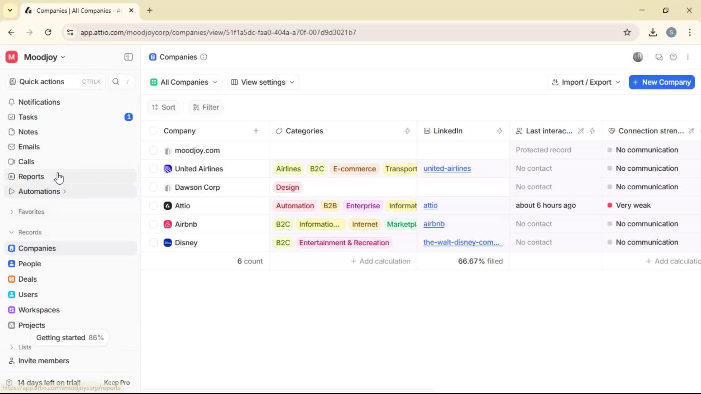Open the View settings dropdown

(x=263, y=82)
